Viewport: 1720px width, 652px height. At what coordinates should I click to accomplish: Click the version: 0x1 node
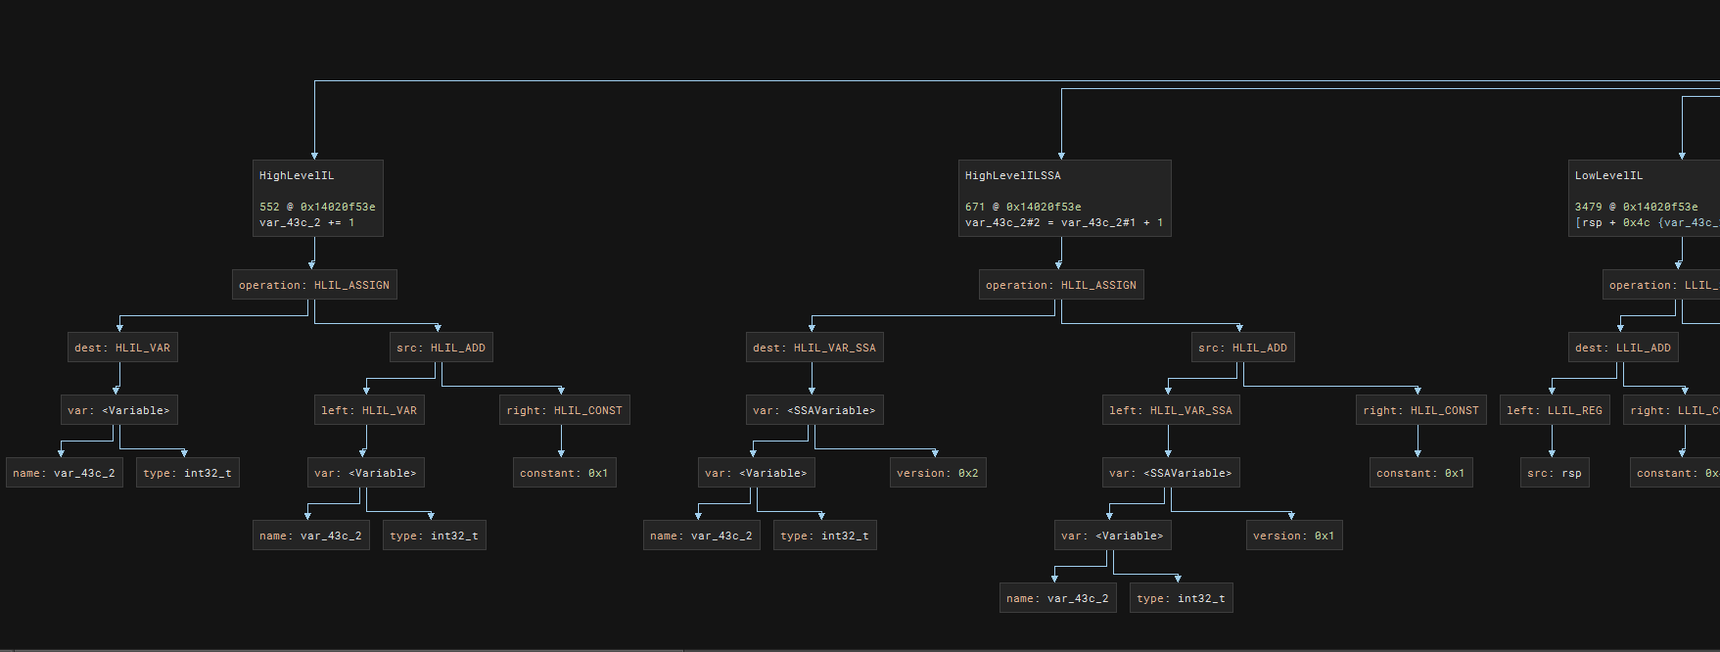[x=1294, y=536]
